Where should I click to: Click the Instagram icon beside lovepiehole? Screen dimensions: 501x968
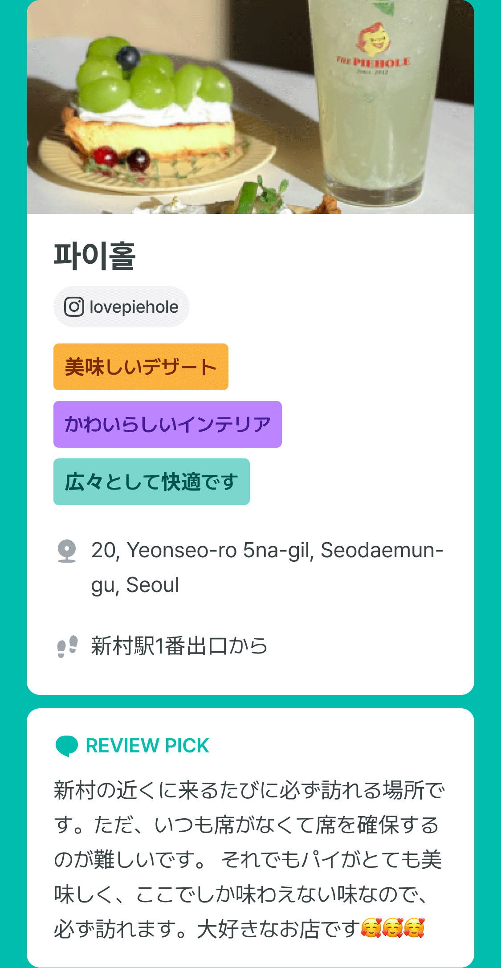point(74,307)
